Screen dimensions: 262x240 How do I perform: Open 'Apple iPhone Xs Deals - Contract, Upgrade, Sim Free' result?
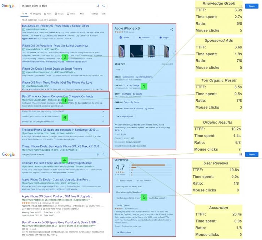56,180
